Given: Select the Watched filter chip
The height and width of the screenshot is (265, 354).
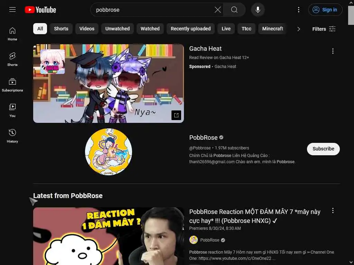Looking at the screenshot, I should tap(150, 29).
